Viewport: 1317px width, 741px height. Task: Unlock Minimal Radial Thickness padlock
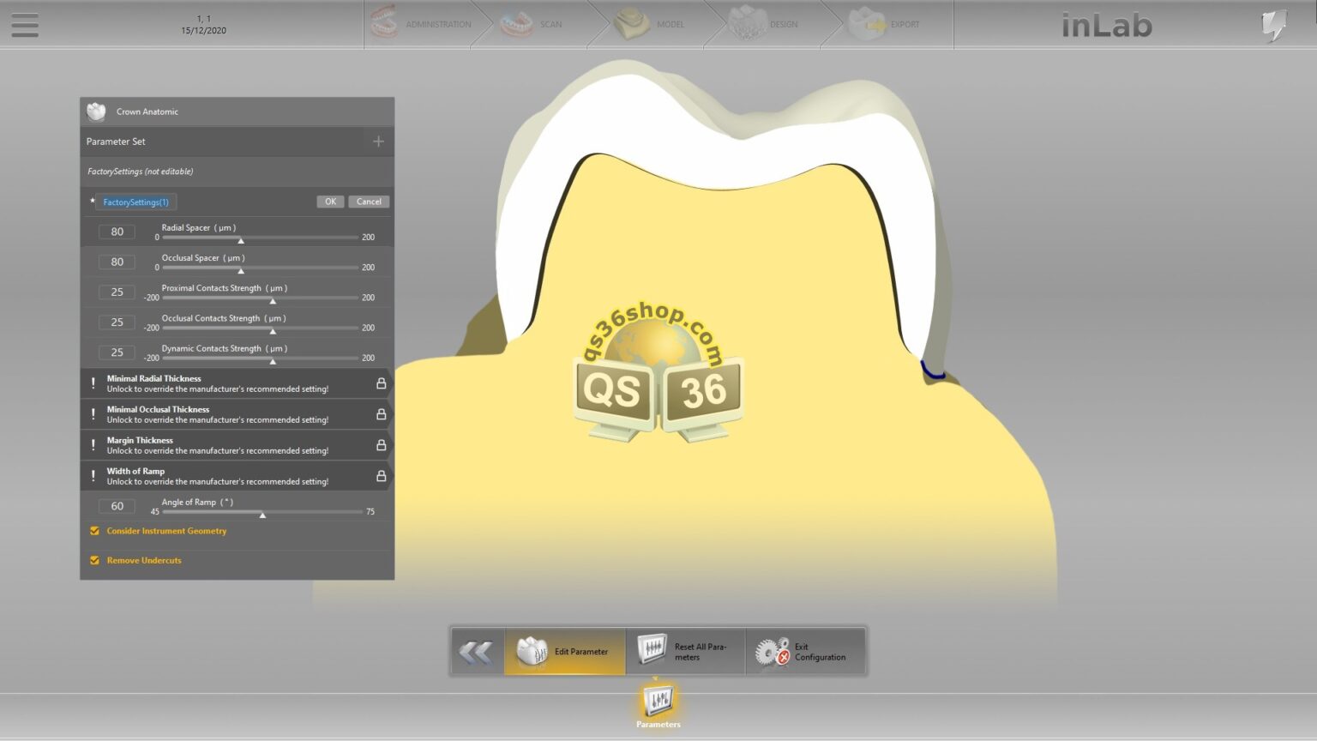pos(381,383)
